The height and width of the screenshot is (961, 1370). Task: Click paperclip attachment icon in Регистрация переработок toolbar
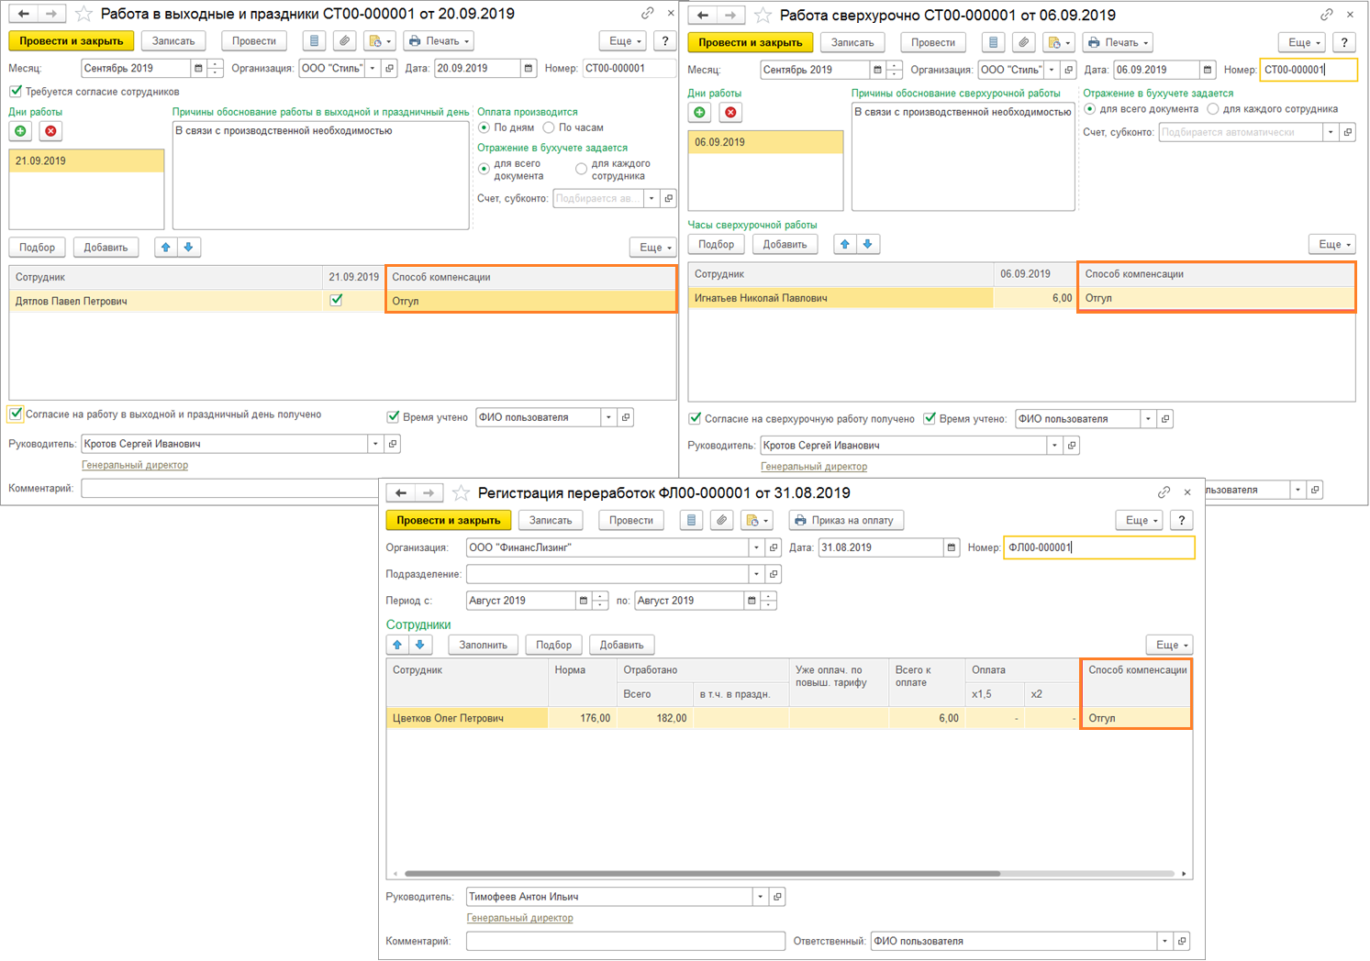point(722,520)
